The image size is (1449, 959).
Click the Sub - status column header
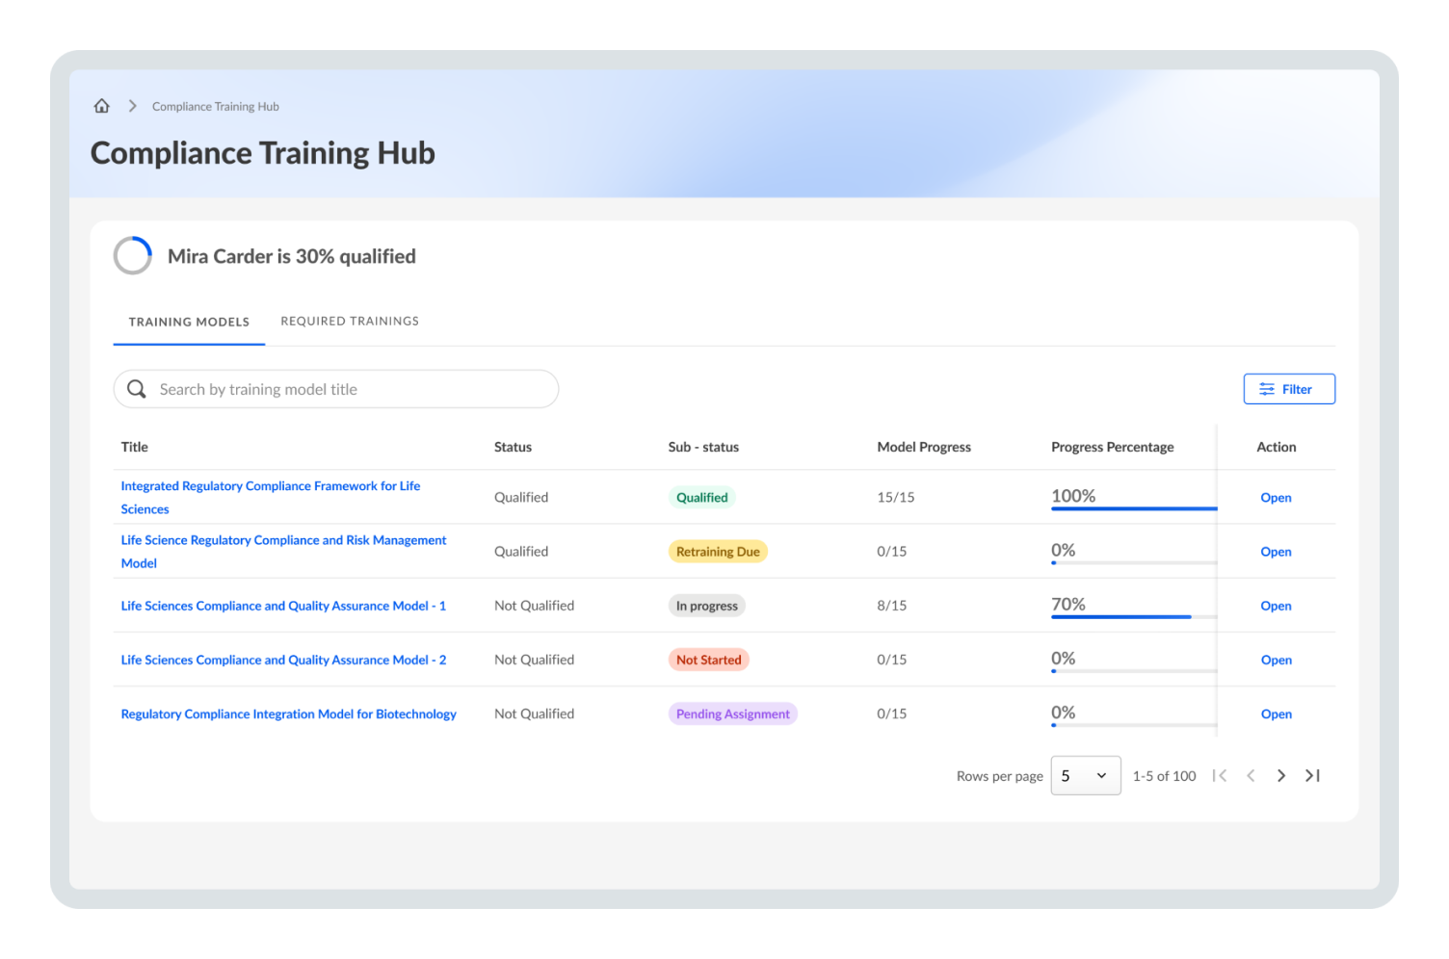tap(703, 447)
